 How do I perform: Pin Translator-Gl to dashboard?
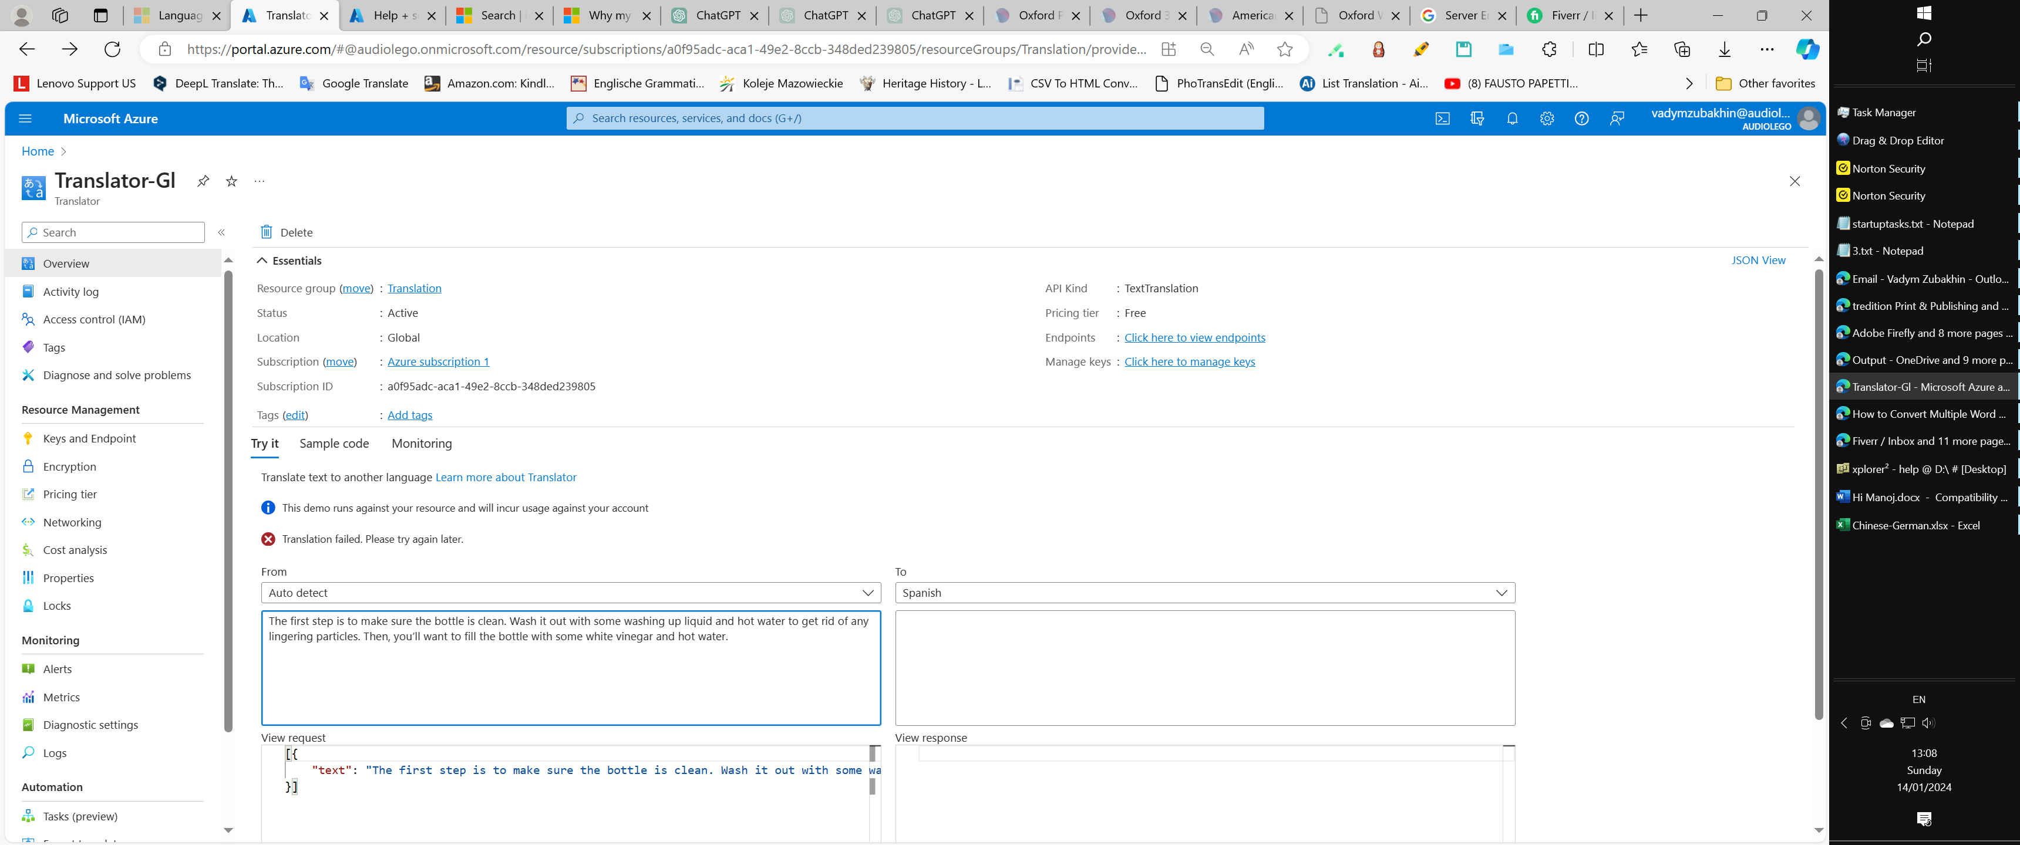pyautogui.click(x=203, y=181)
